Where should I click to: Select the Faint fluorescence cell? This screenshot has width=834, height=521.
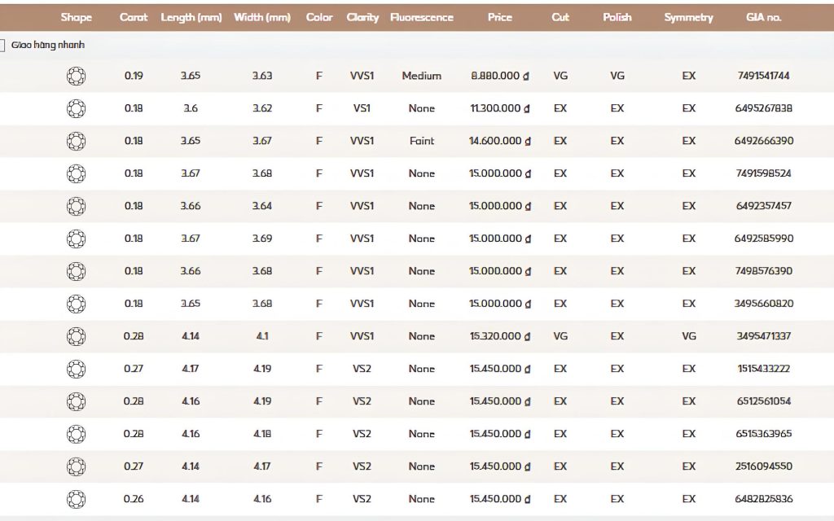(x=422, y=141)
